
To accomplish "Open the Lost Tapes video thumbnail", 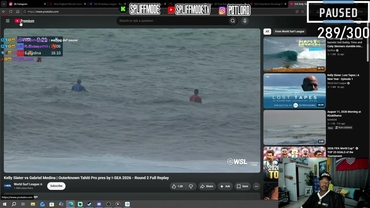I will pyautogui.click(x=295, y=91).
